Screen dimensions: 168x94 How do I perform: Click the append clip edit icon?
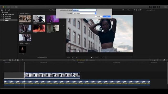[x=15, y=60]
